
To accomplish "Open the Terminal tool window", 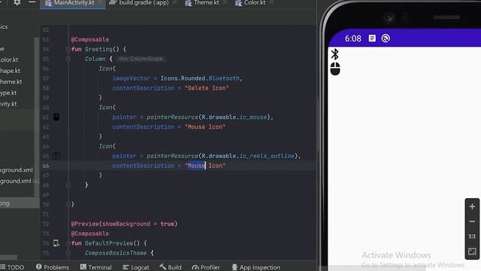I will point(96,267).
